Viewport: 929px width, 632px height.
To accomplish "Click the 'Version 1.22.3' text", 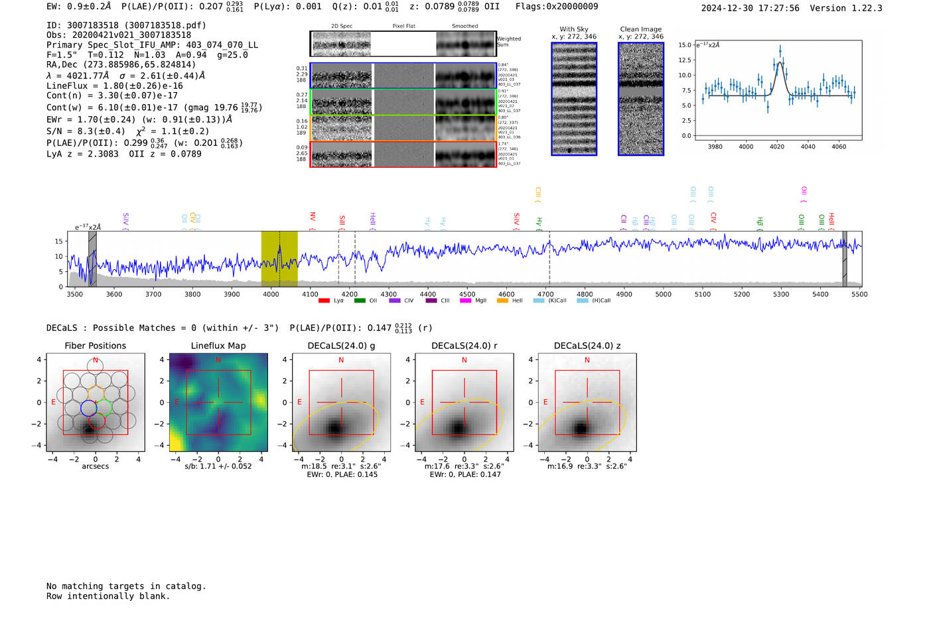I will point(846,9).
